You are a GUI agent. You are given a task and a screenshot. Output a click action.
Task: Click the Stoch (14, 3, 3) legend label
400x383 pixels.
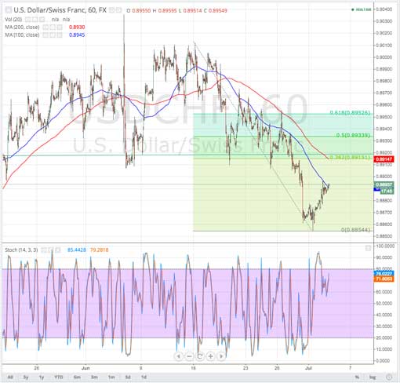coord(21,250)
